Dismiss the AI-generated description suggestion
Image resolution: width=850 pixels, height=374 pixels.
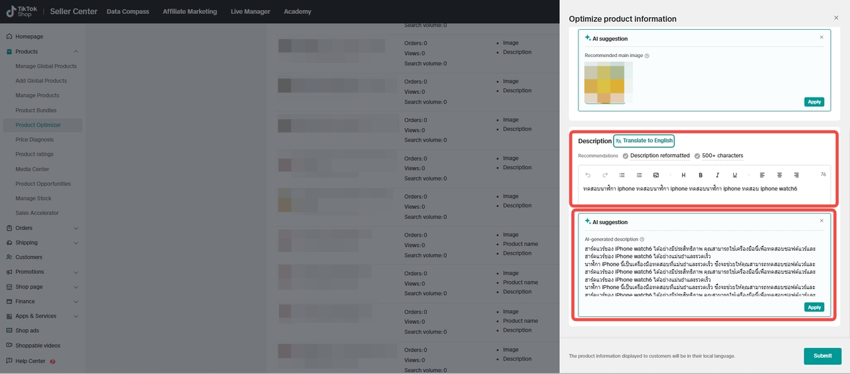click(x=821, y=221)
